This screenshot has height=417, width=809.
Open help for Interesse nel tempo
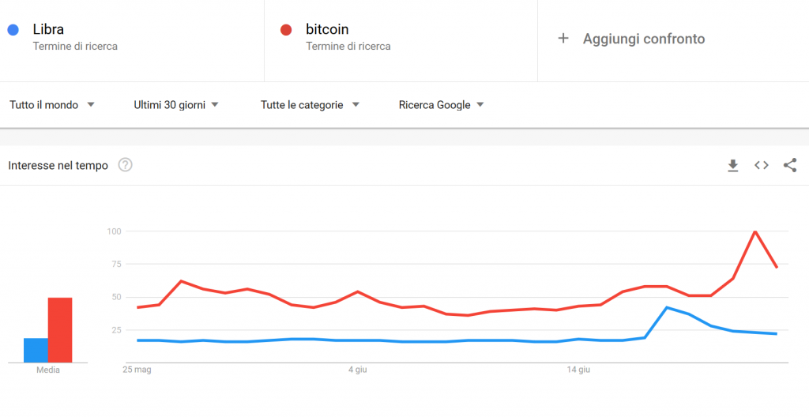(x=126, y=165)
